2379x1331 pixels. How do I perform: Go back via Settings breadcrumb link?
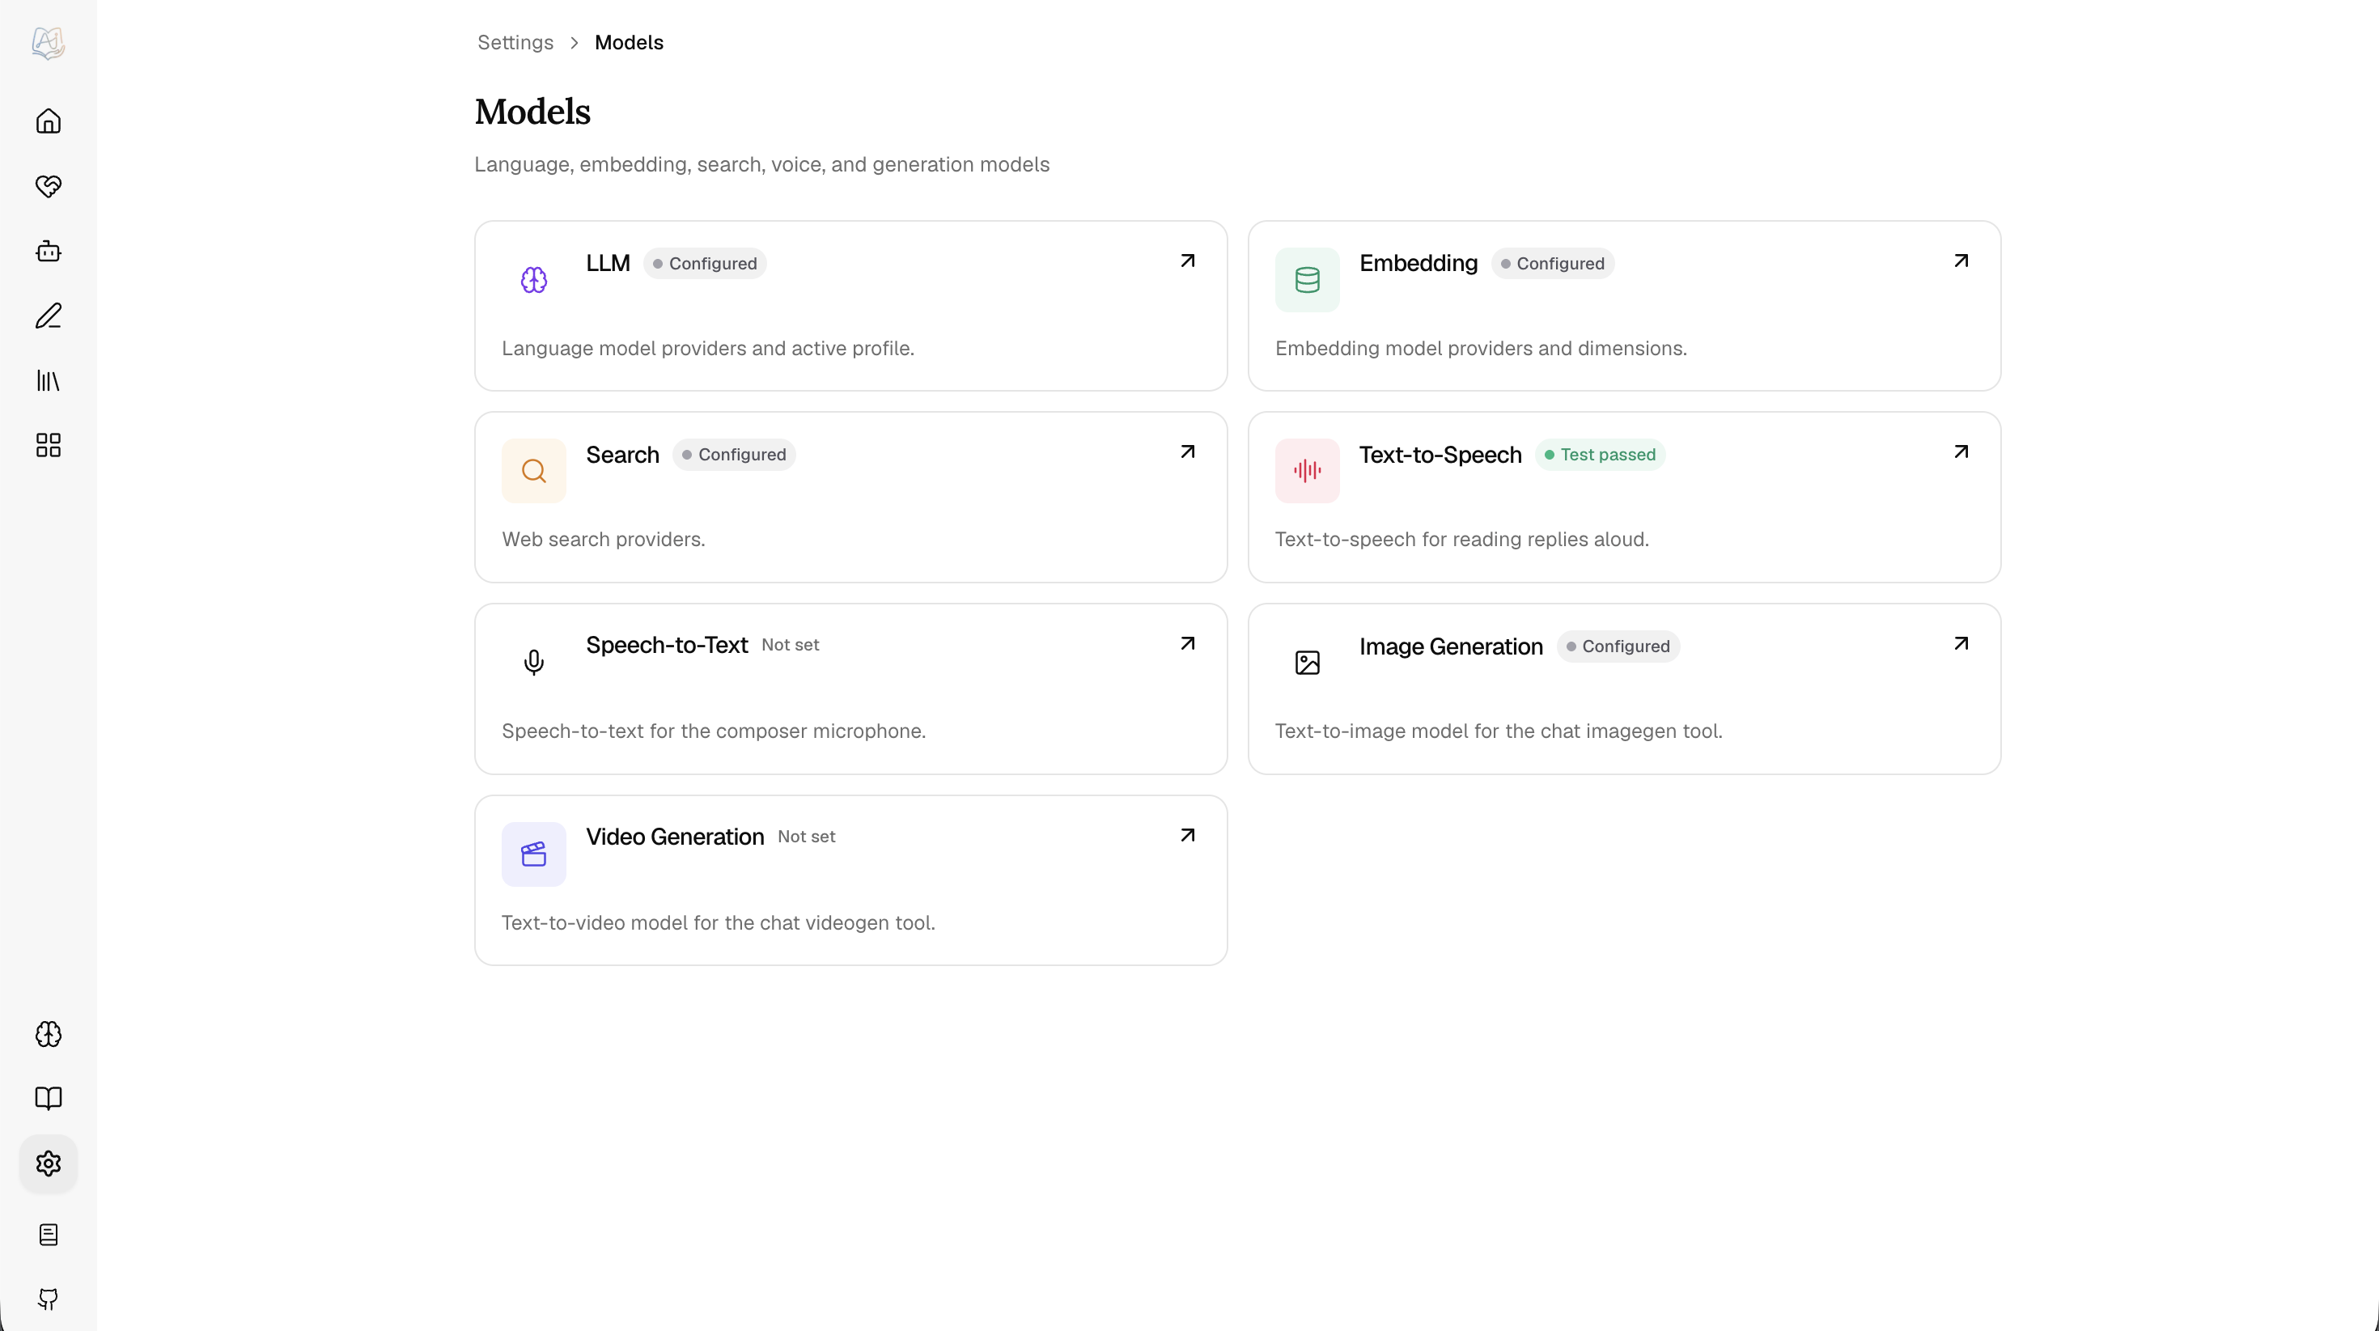coord(515,43)
